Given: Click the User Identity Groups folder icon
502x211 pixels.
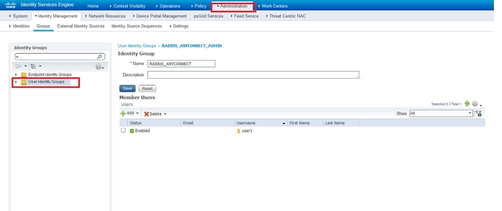Looking at the screenshot, I should coord(24,82).
